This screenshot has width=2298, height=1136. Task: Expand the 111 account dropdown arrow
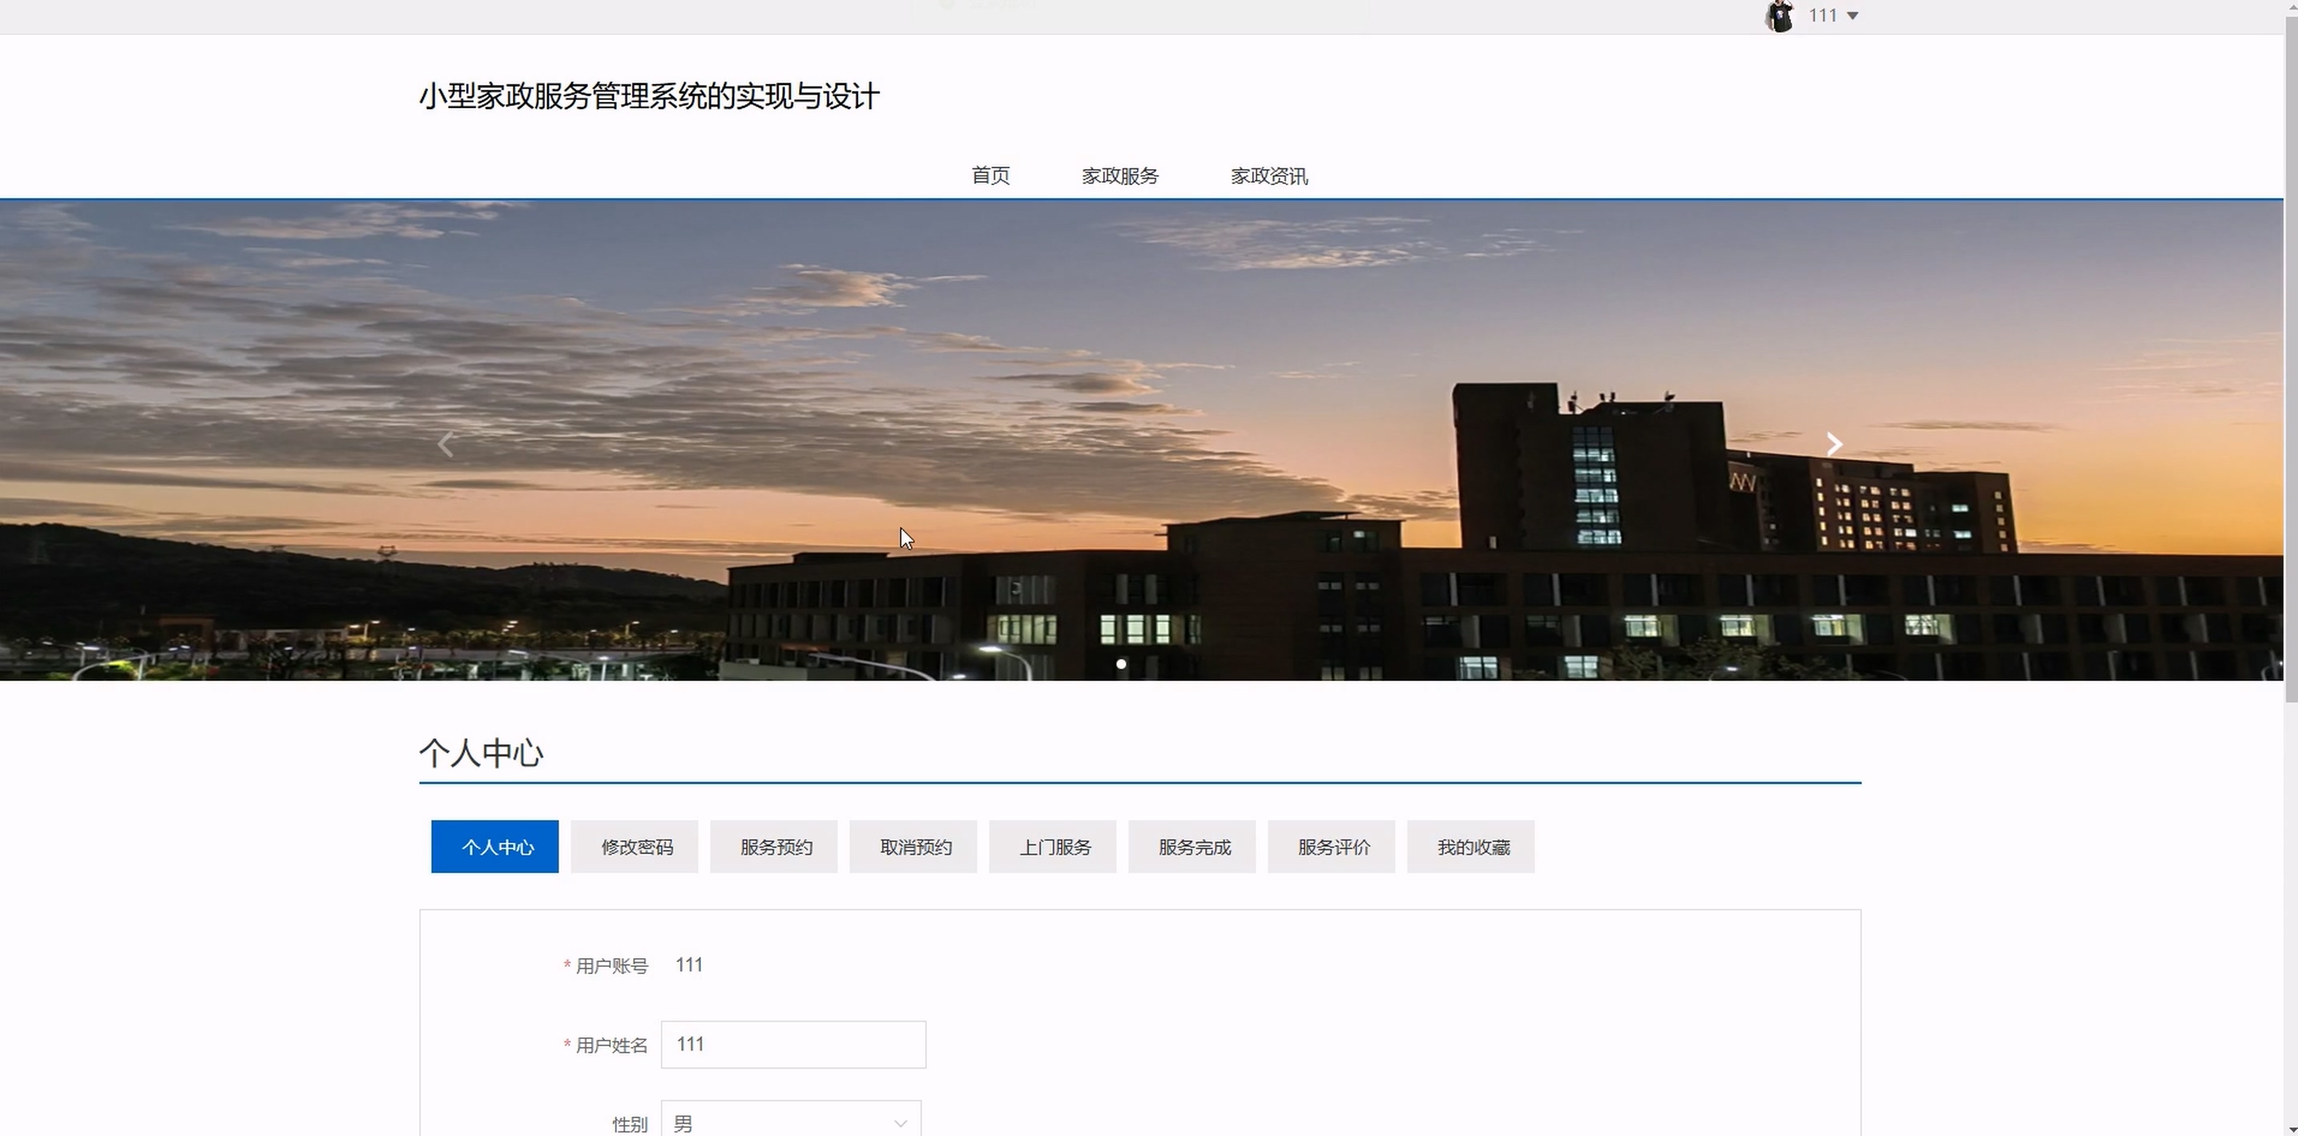1853,16
